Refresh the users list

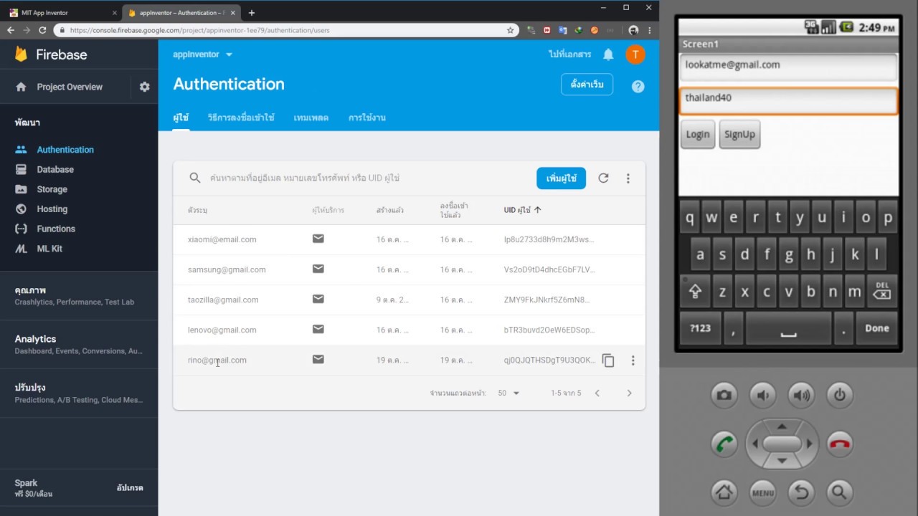tap(603, 178)
